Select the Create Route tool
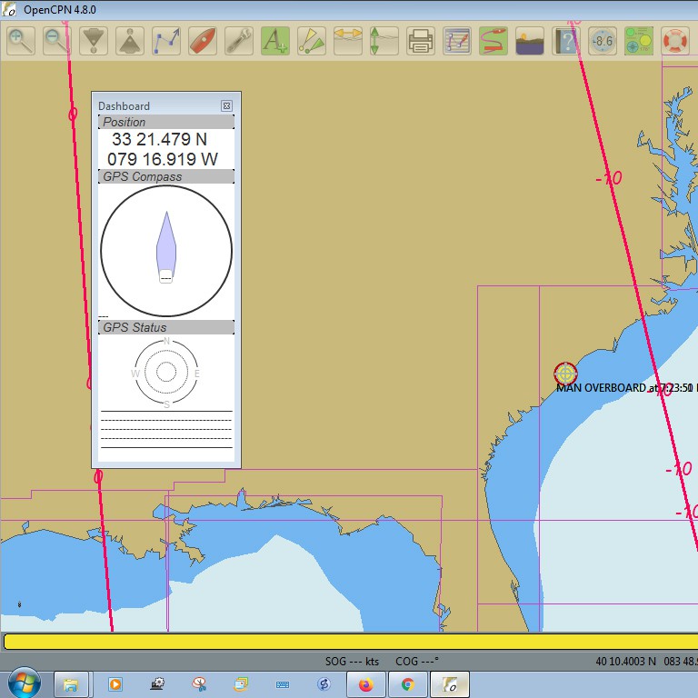698x698 pixels. click(x=166, y=41)
